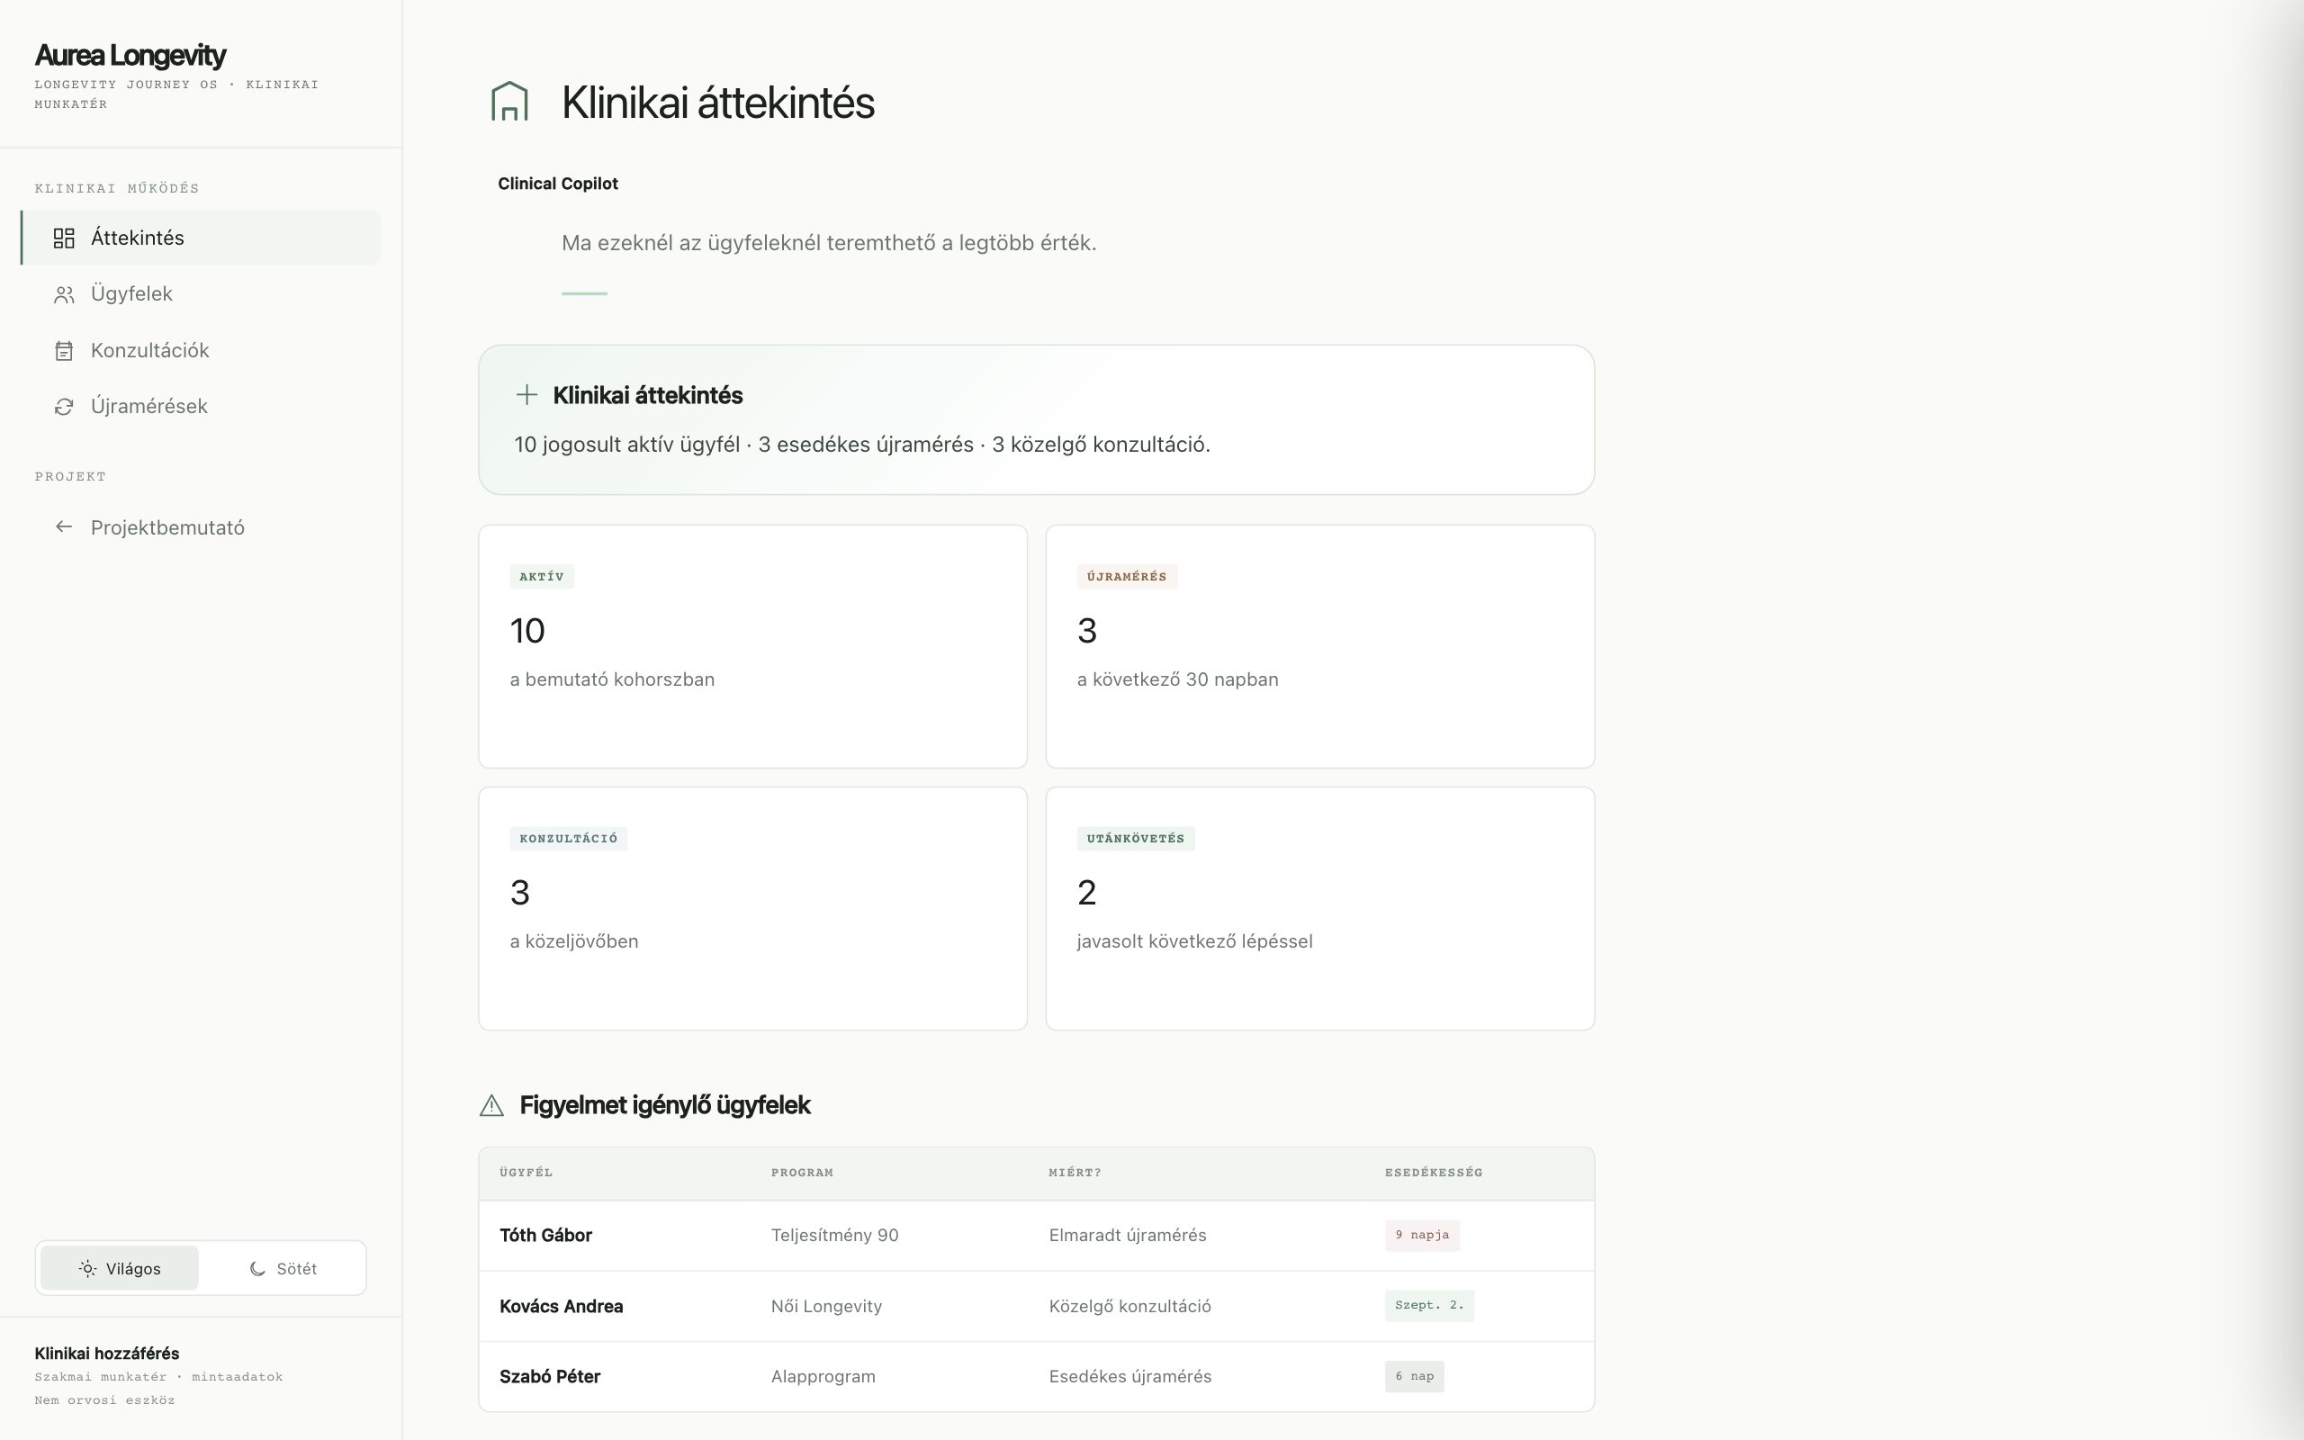Viewport: 2304px width, 1440px height.
Task: Click the plus icon in Klinikai áttekintés card
Action: point(526,395)
